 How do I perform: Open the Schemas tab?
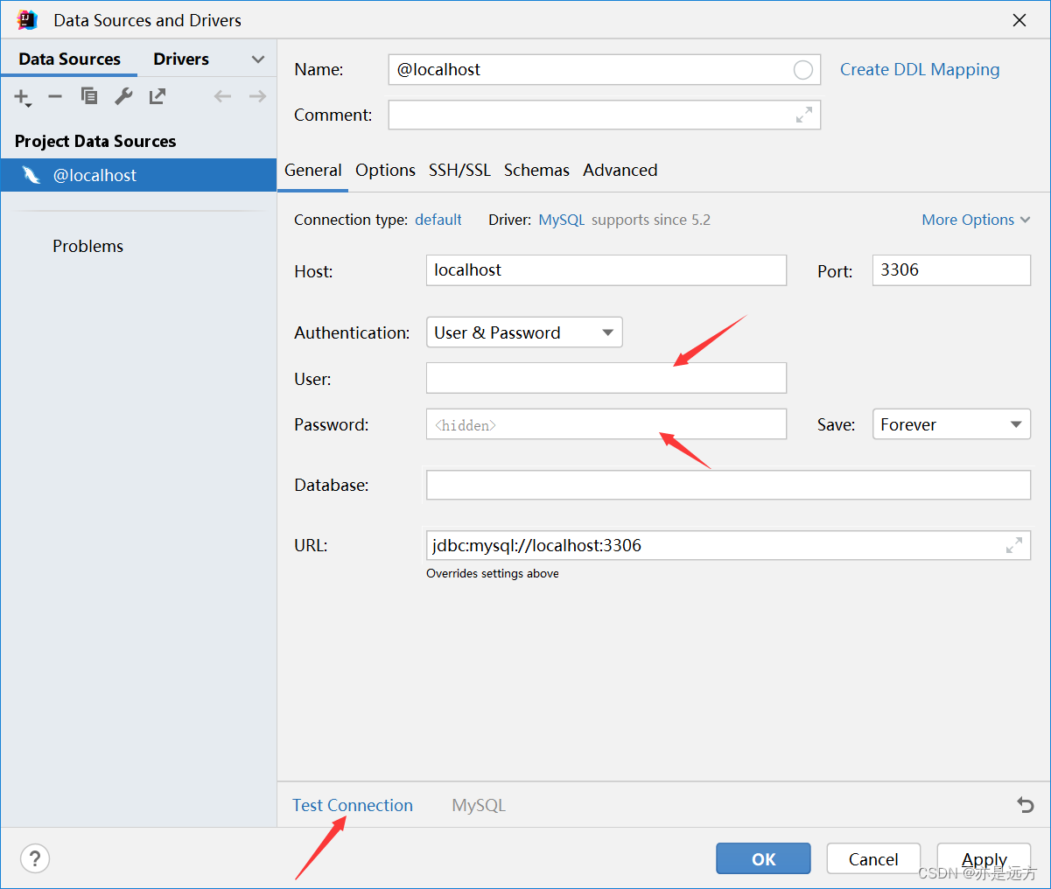[x=536, y=170]
